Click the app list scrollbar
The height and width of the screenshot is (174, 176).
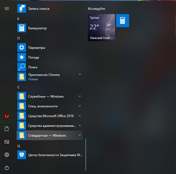86,155
